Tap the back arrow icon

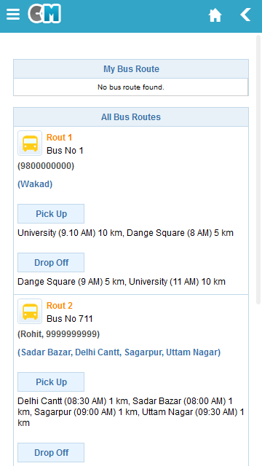pyautogui.click(x=245, y=15)
